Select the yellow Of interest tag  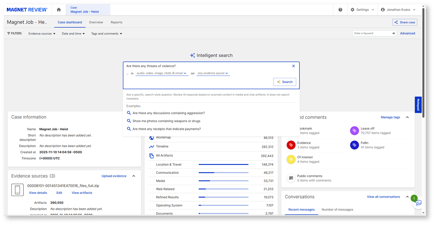[291, 159]
